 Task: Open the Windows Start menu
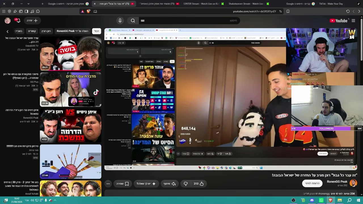click(x=358, y=200)
